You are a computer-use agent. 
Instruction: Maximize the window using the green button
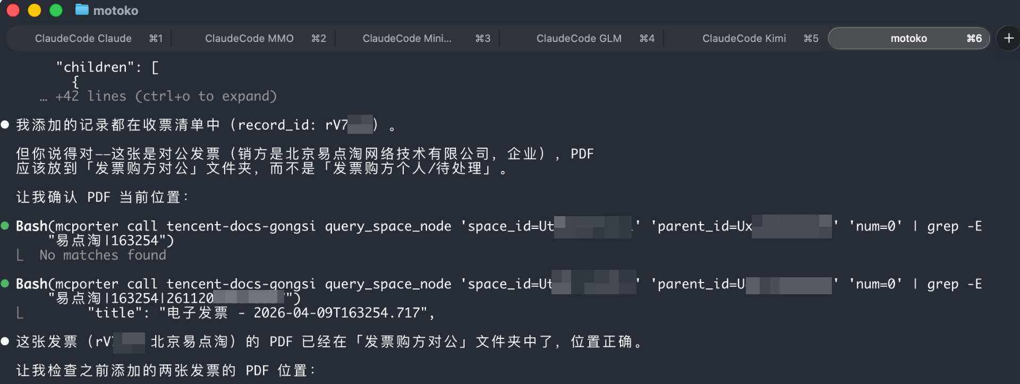tap(56, 10)
